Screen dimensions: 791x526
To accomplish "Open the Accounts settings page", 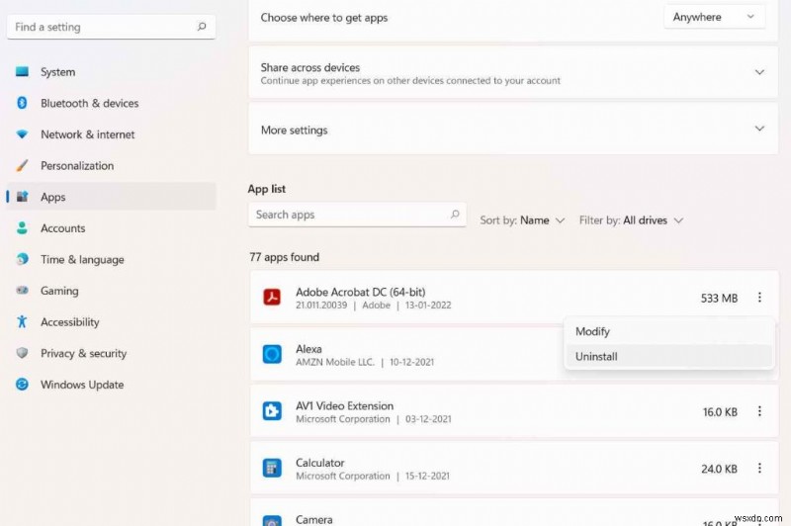I will pyautogui.click(x=112, y=228).
